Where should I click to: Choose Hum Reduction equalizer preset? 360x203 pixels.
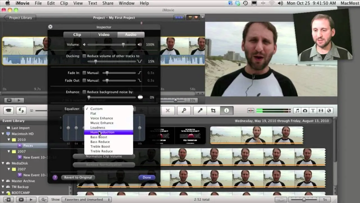pyautogui.click(x=109, y=132)
